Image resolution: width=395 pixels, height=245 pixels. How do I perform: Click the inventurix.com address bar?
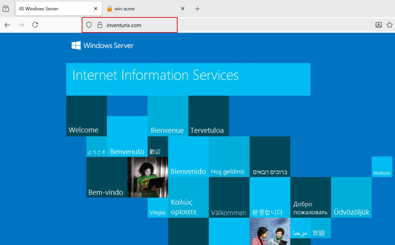(130, 25)
